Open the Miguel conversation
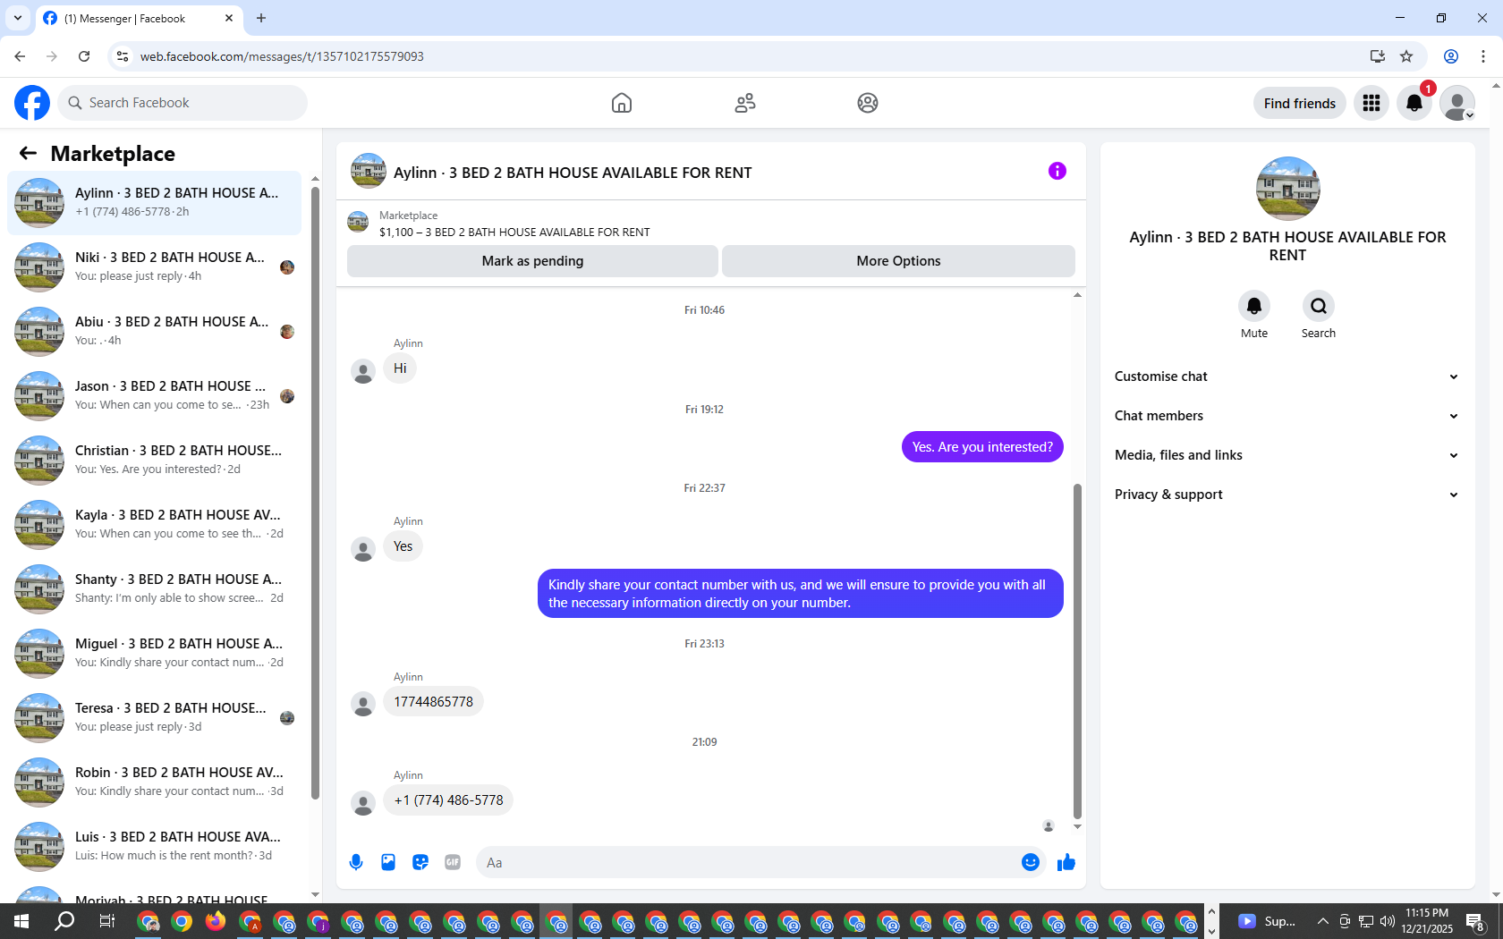 pos(154,653)
